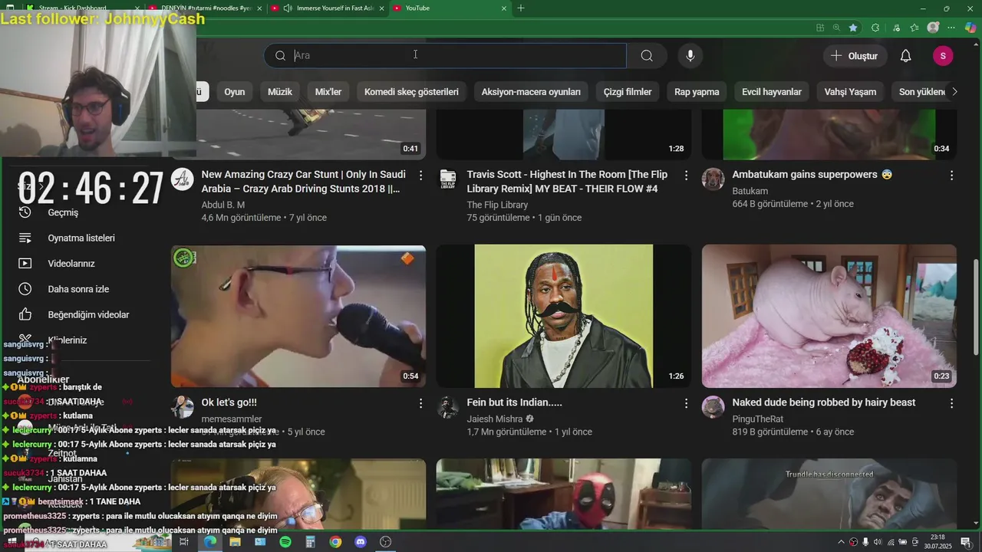The width and height of the screenshot is (982, 552).
Task: Visit the Batukam channel name link
Action: [x=750, y=191]
